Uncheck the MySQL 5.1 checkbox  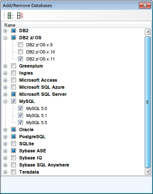coord(20,115)
